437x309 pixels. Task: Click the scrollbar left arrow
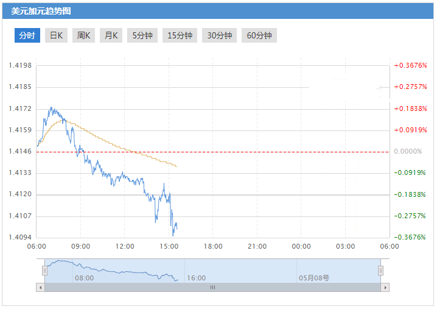click(41, 287)
